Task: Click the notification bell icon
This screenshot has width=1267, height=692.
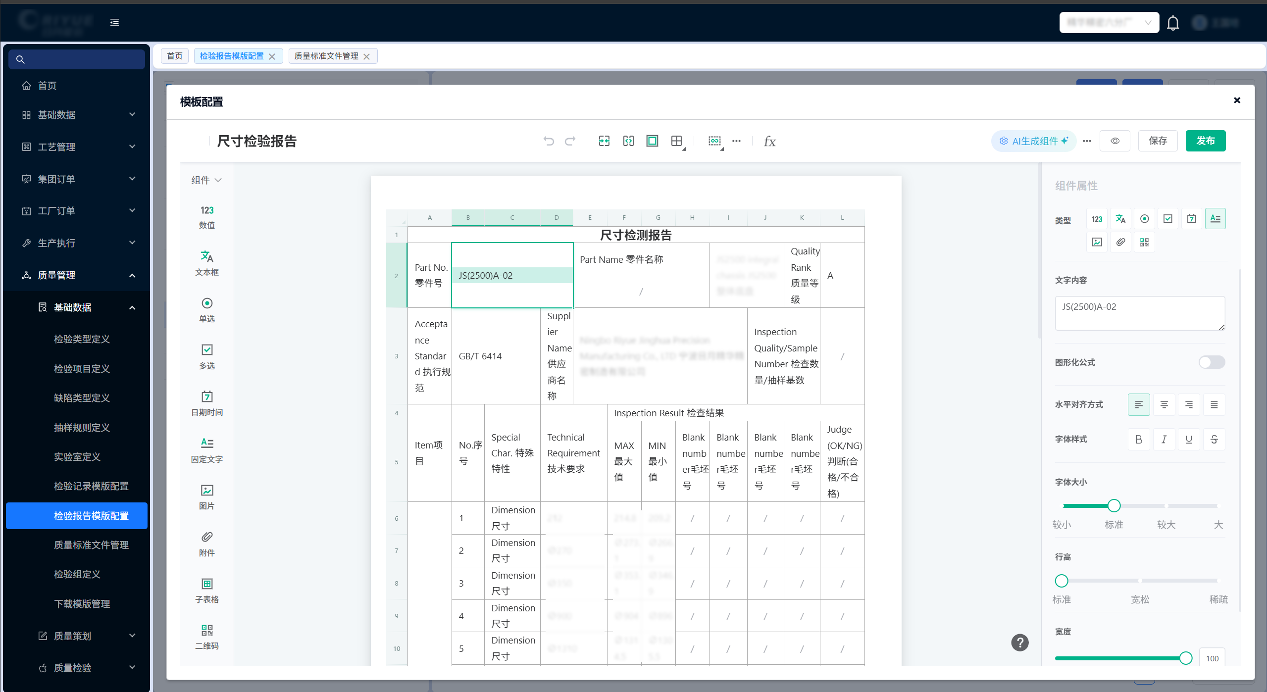Action: (x=1172, y=23)
